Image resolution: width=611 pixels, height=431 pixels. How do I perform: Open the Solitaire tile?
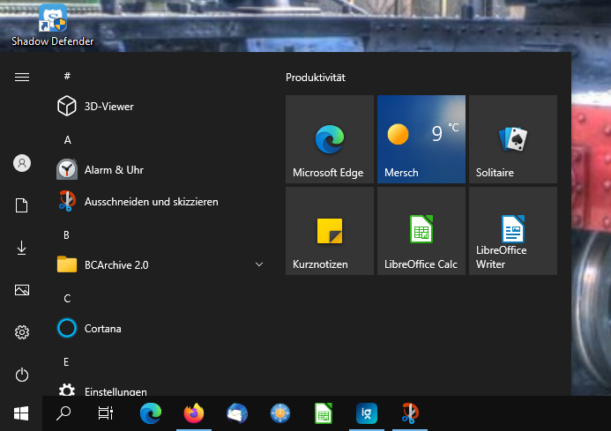pos(513,139)
